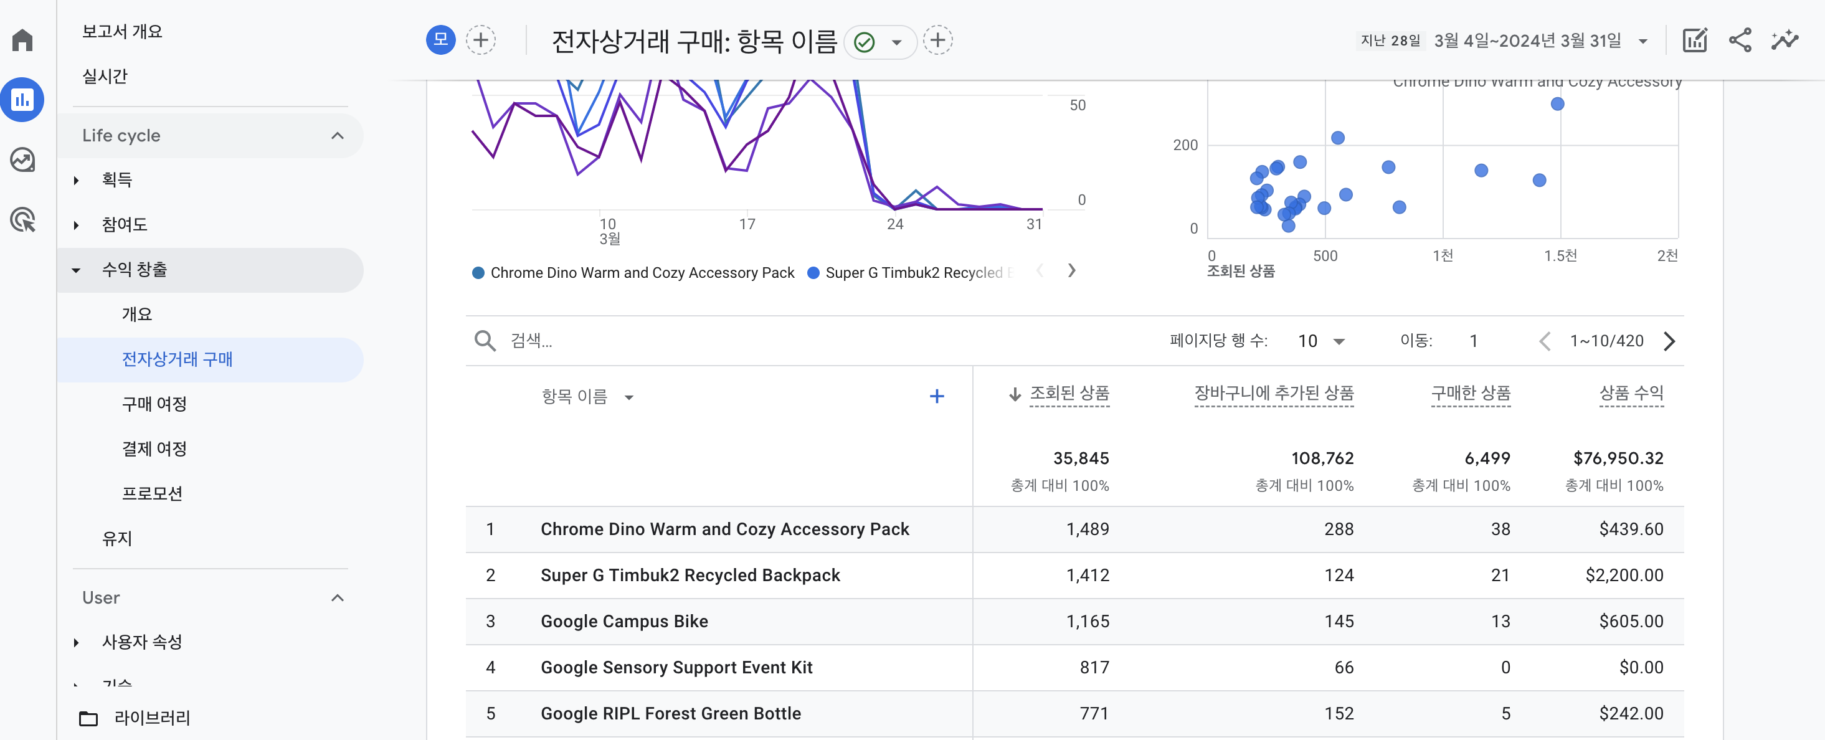Open the Reports bar-chart icon
Screen dimensions: 1825x740
[22, 100]
